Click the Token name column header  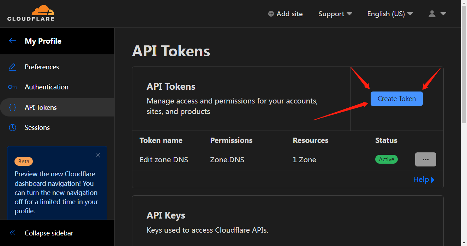pos(161,140)
